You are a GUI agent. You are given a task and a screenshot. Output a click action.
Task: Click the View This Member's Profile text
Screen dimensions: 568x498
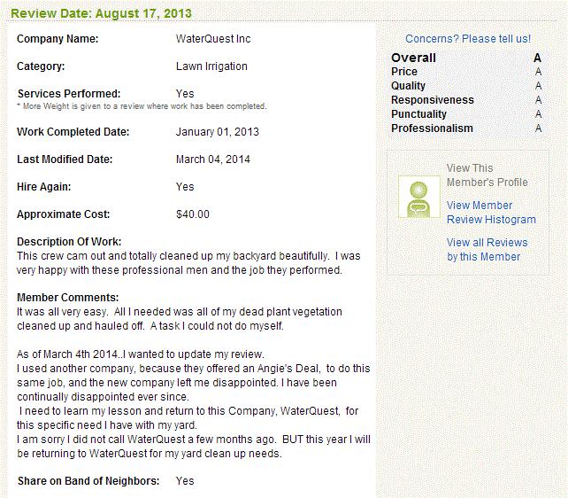487,175
